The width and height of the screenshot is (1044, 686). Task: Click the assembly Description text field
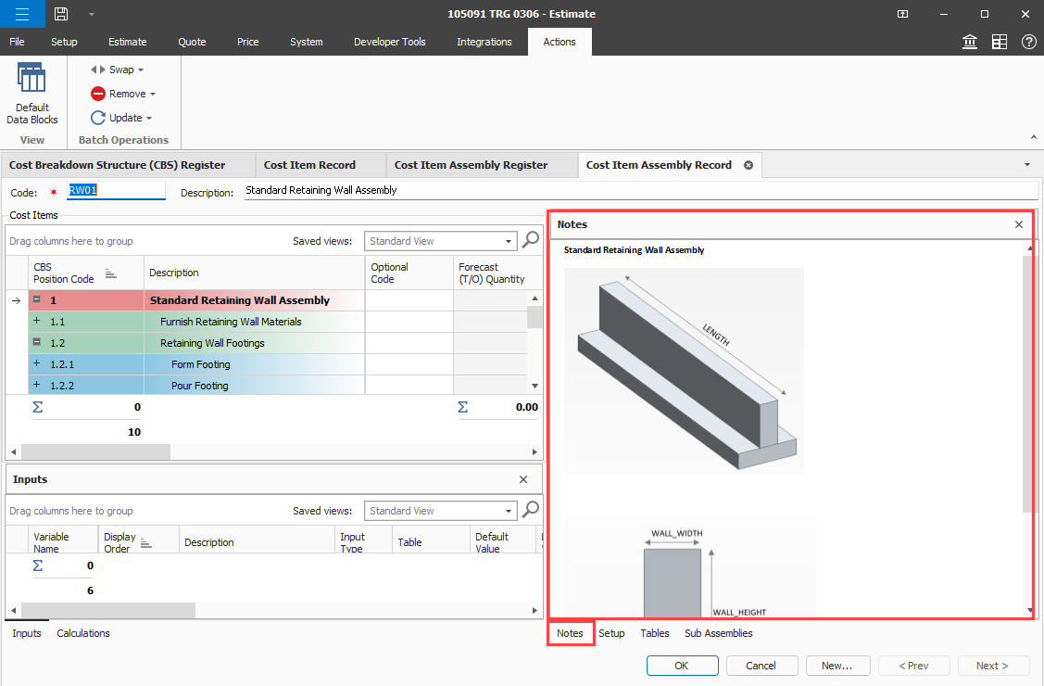click(639, 190)
